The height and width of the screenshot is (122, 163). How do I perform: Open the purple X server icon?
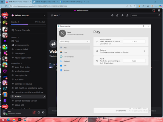point(5,41)
